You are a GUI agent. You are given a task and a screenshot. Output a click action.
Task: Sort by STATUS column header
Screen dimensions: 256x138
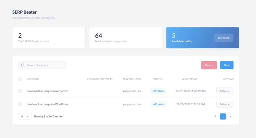point(157,79)
